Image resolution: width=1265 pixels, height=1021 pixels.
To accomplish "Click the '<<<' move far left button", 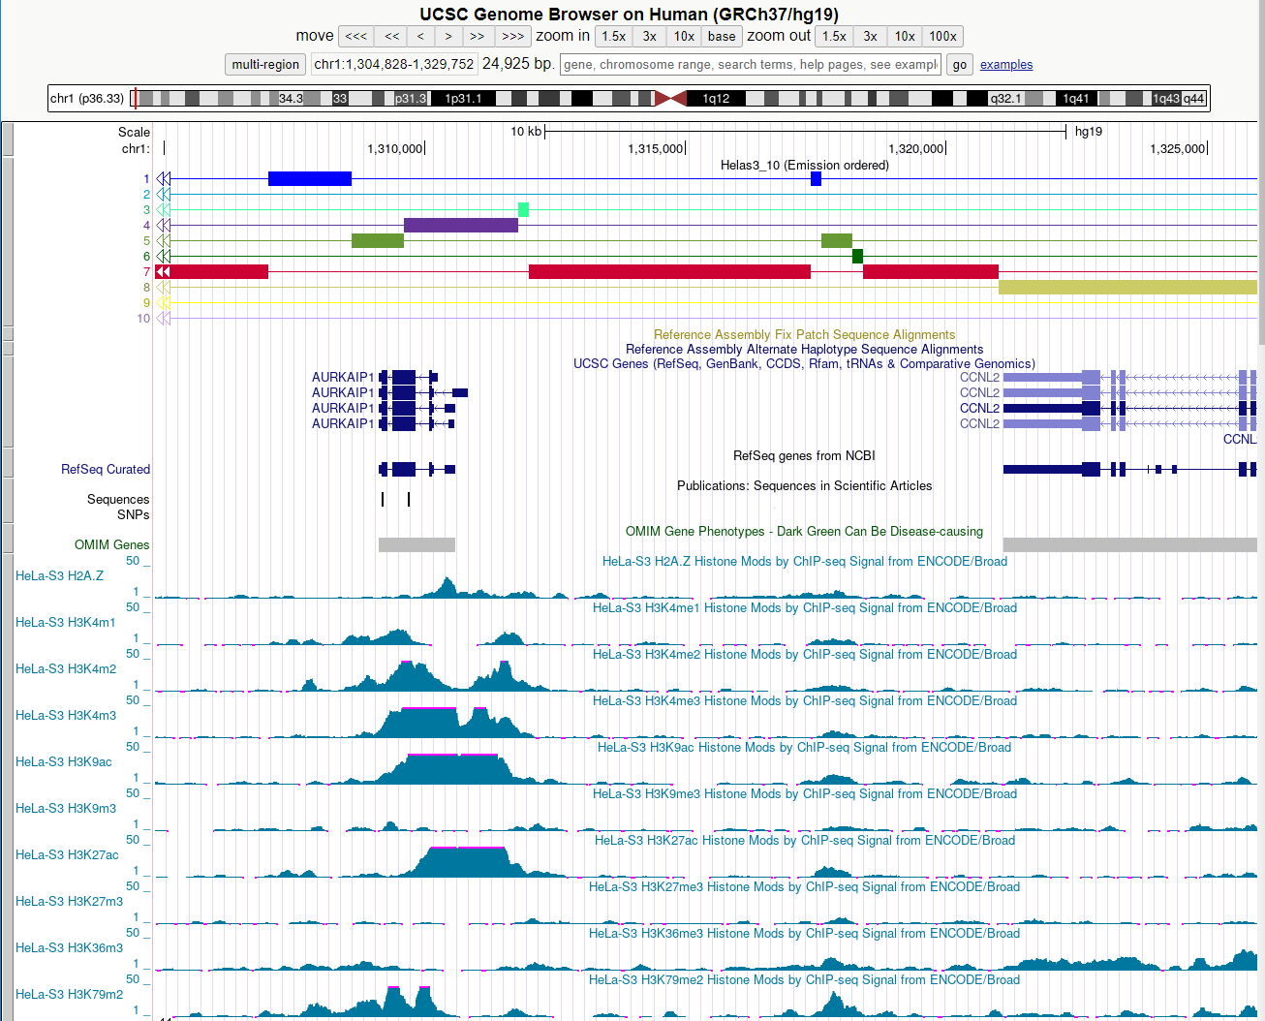I will click(x=355, y=36).
